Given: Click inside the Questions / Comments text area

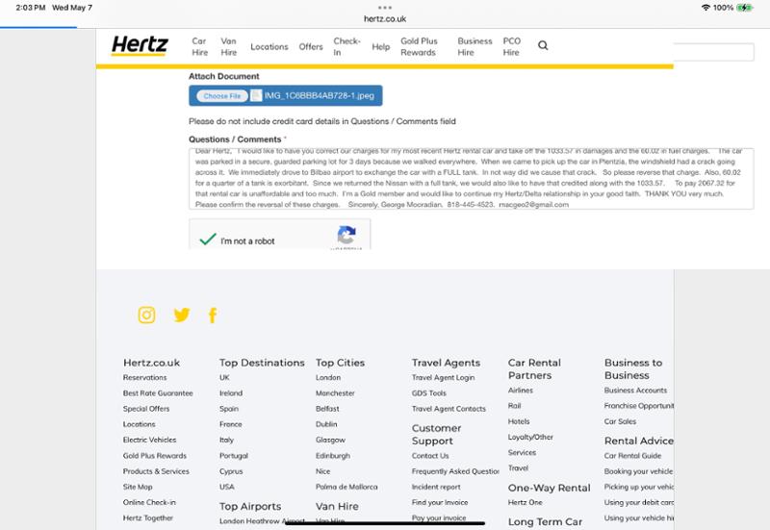Looking at the screenshot, I should coord(471,179).
